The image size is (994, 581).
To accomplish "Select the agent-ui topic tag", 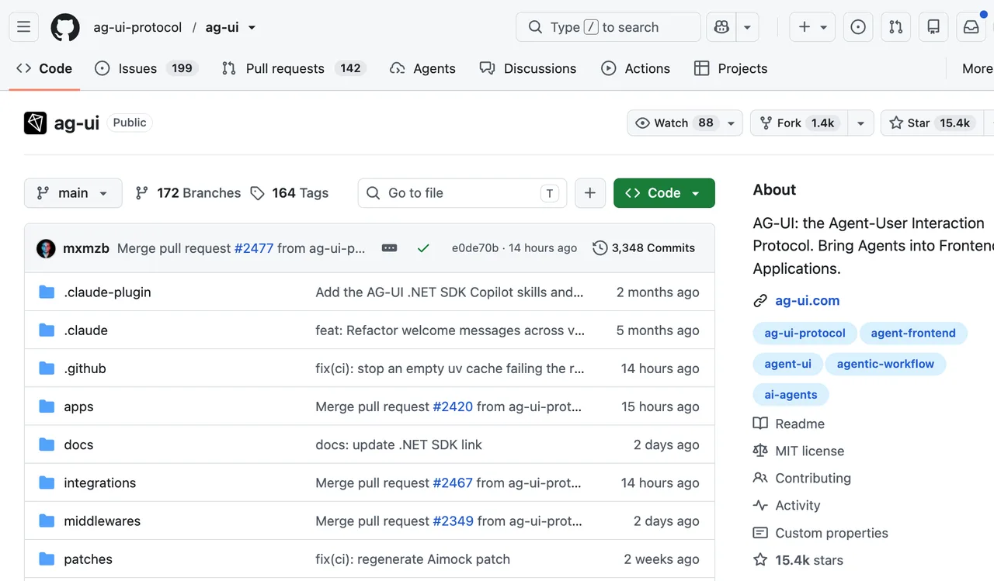I will (x=787, y=364).
